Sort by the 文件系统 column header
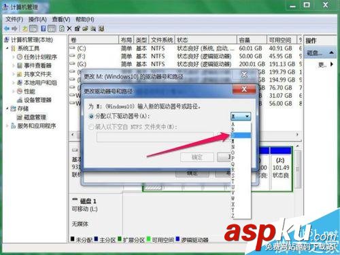 [x=162, y=40]
